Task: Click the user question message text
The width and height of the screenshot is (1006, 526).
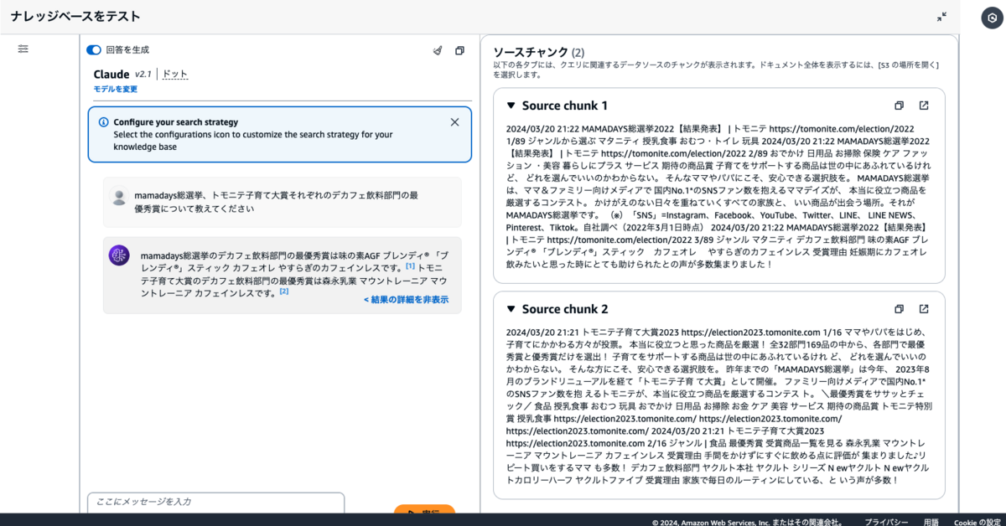Action: click(x=276, y=202)
